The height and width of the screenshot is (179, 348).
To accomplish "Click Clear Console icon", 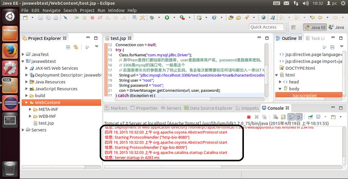I will tap(276, 117).
